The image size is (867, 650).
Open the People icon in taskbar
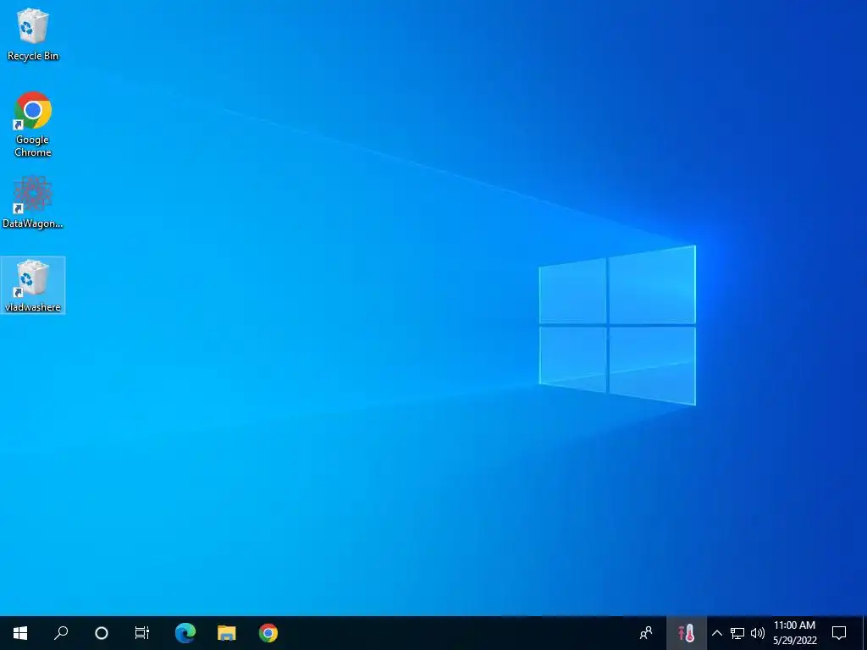(646, 633)
